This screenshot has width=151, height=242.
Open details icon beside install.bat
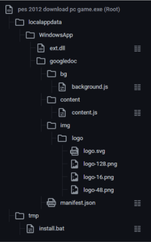click(137, 229)
